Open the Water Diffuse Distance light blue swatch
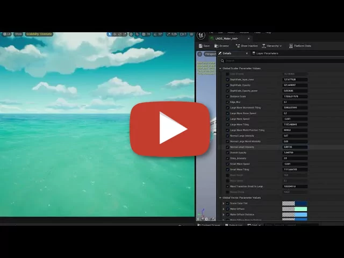This screenshot has height=258, width=344. [295, 214]
